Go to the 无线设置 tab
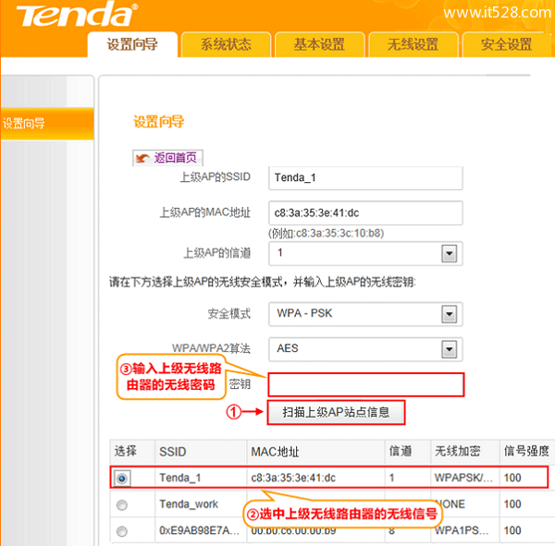Screen dimensions: 555x546 coord(413,44)
